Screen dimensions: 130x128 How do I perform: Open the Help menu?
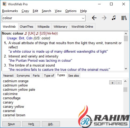click(x=83, y=11)
